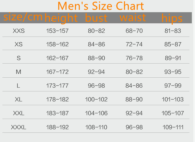The width and height of the screenshot is (195, 142).
Task: Click the XS size row label
Action: [x=19, y=44]
